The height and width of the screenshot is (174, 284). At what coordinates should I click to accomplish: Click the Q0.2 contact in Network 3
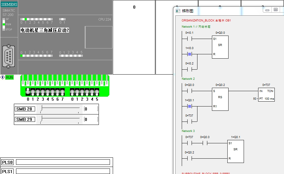click(x=189, y=158)
